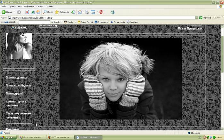Click the Forward arrow icon
Screen dimensions: 224x140
click(19, 12)
